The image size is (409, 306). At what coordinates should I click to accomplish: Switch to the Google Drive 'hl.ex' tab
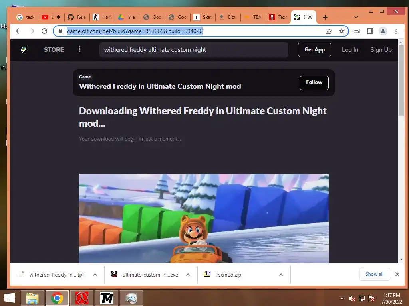coord(127,17)
